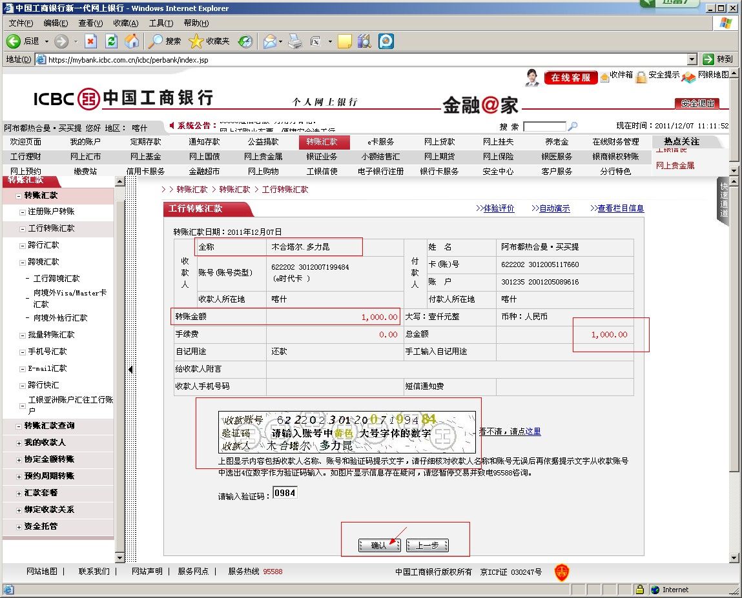This screenshot has height=598, width=742.
Task: Open the 网银地图 map icon
Action: 688,77
